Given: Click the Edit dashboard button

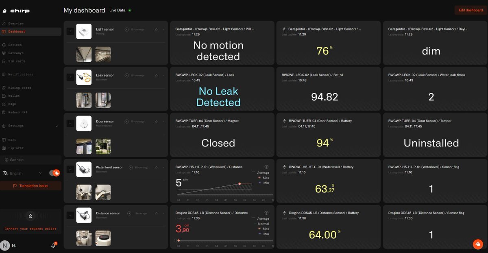Looking at the screenshot, I should pyautogui.click(x=471, y=10).
